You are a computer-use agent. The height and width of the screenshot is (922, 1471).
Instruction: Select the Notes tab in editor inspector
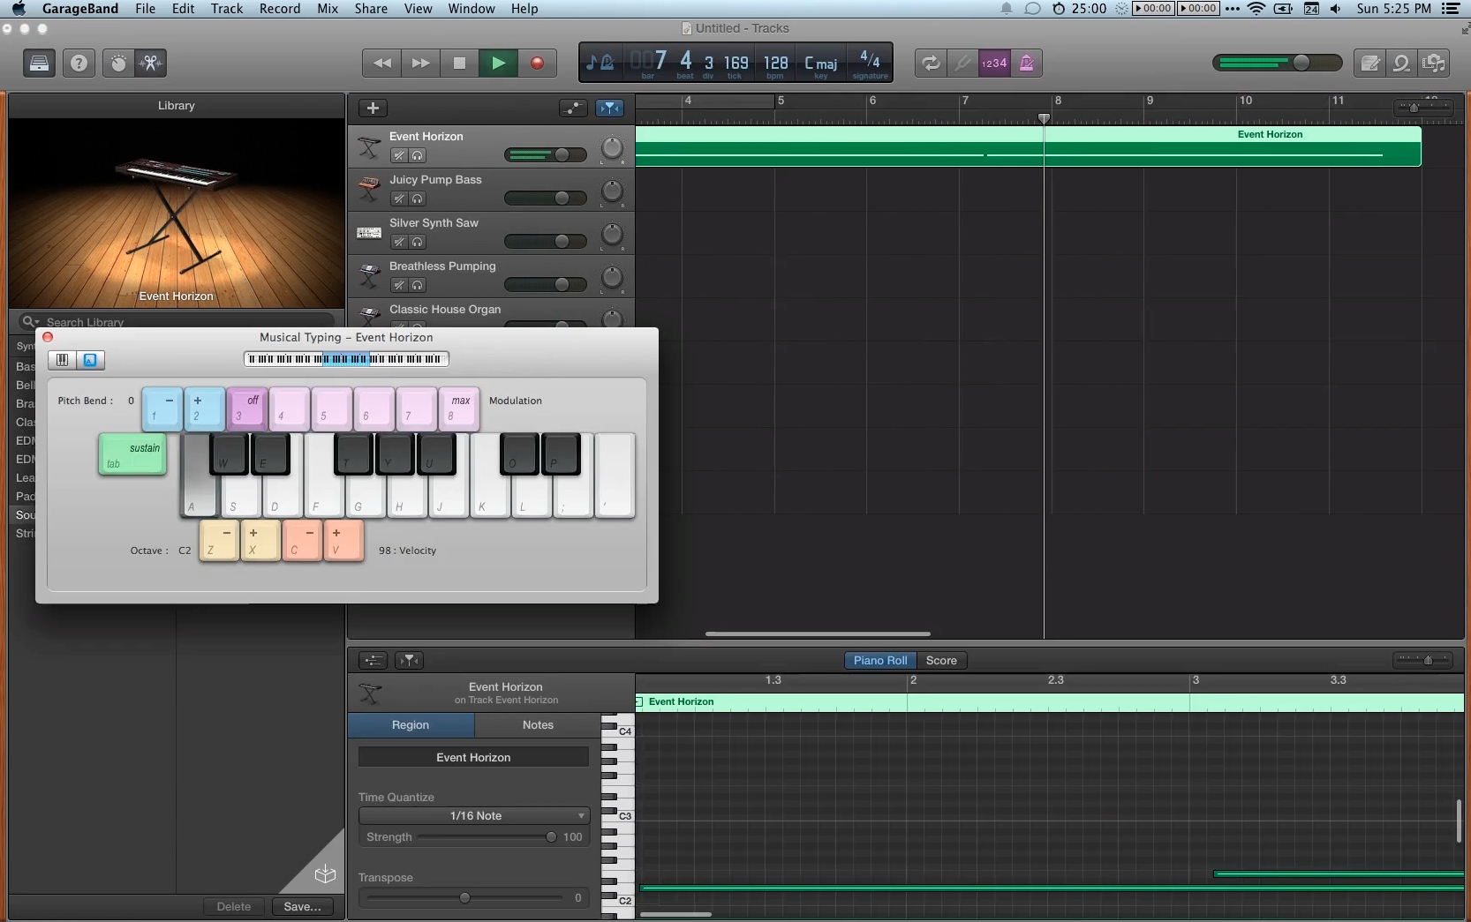[x=538, y=724]
